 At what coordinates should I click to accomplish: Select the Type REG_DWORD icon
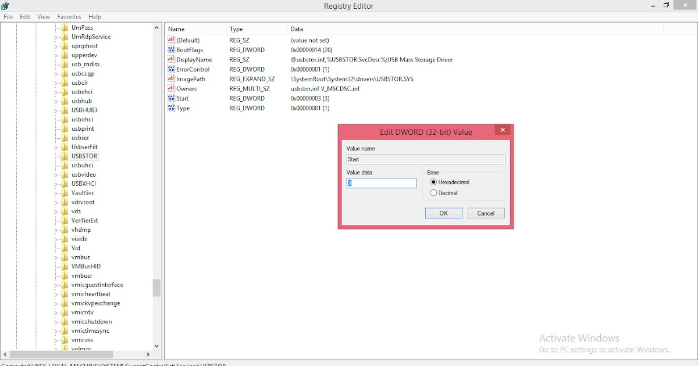170,108
